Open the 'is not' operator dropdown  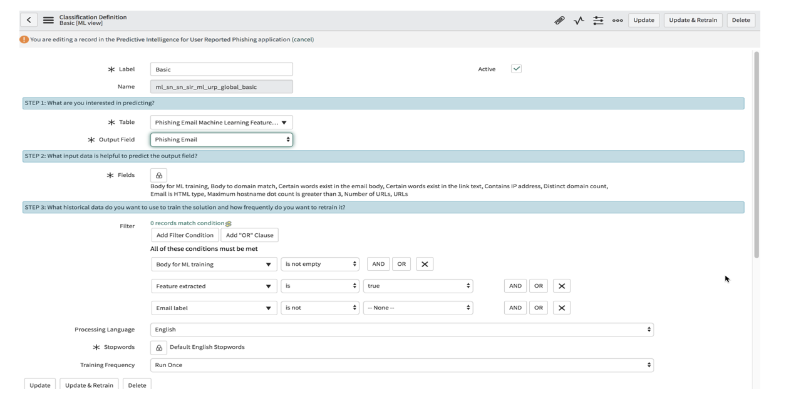coord(320,308)
